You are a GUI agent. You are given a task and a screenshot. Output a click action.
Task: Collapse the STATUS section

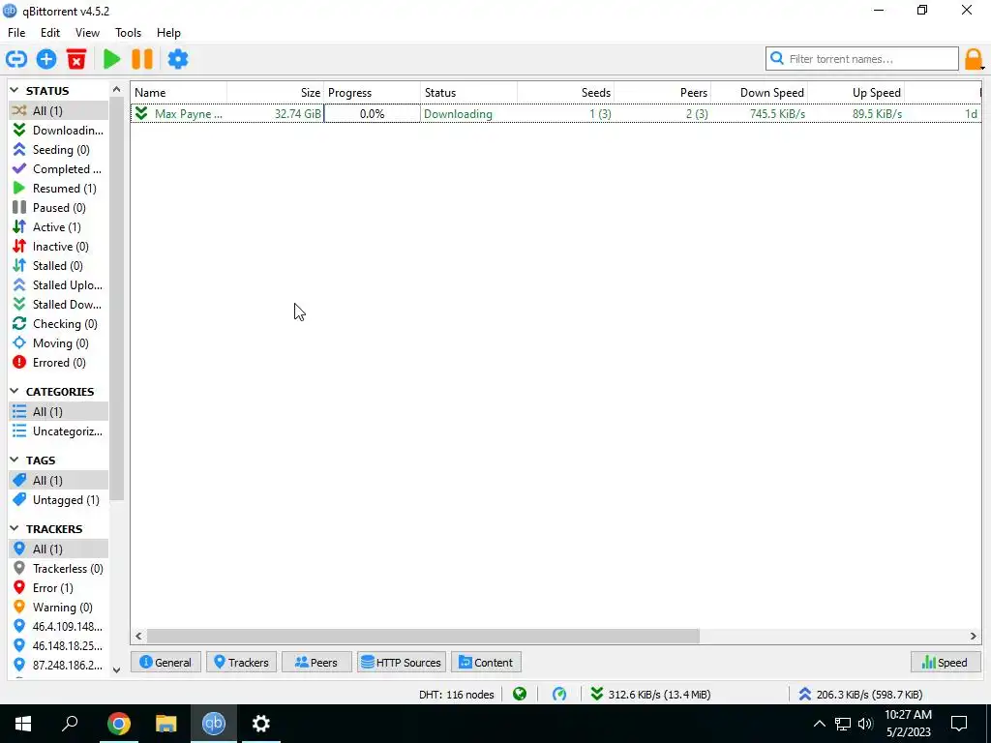(x=15, y=91)
